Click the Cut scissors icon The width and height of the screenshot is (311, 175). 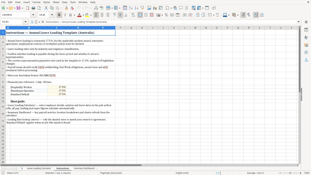click(x=46, y=8)
